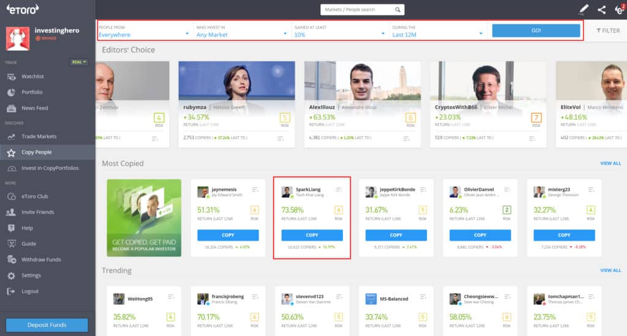Click the Withdraw Funds icon
This screenshot has width=627, height=336.
click(11, 260)
